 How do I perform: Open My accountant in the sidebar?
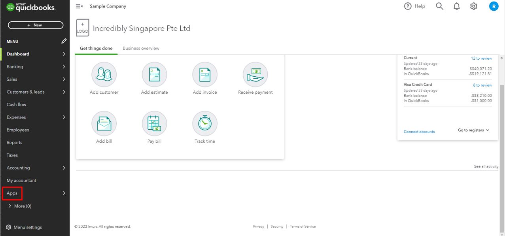(21, 181)
